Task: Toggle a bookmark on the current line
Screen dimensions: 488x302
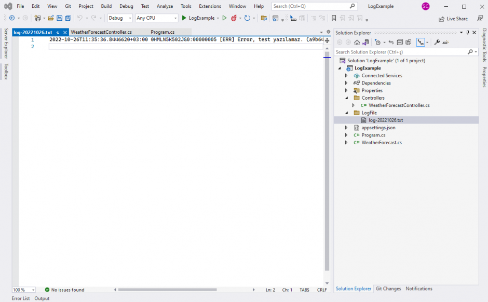Action: (333, 17)
